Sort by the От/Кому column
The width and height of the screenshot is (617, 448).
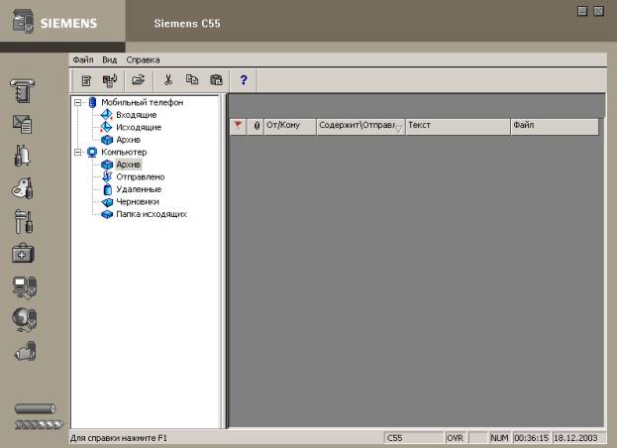click(290, 126)
